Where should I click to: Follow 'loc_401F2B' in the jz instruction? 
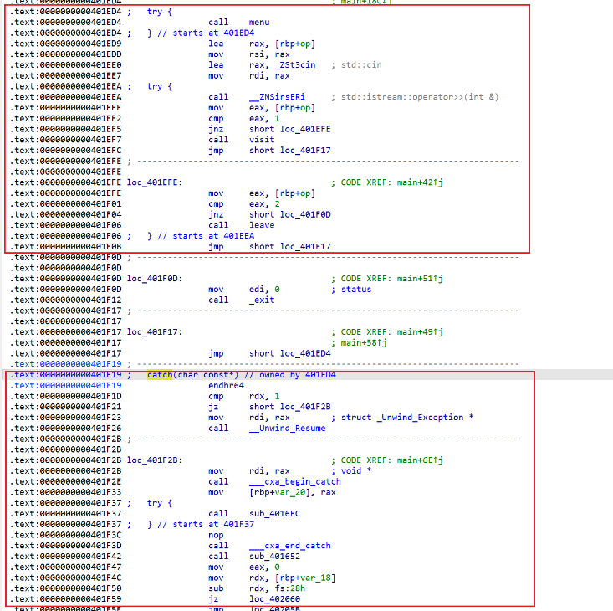(305, 407)
